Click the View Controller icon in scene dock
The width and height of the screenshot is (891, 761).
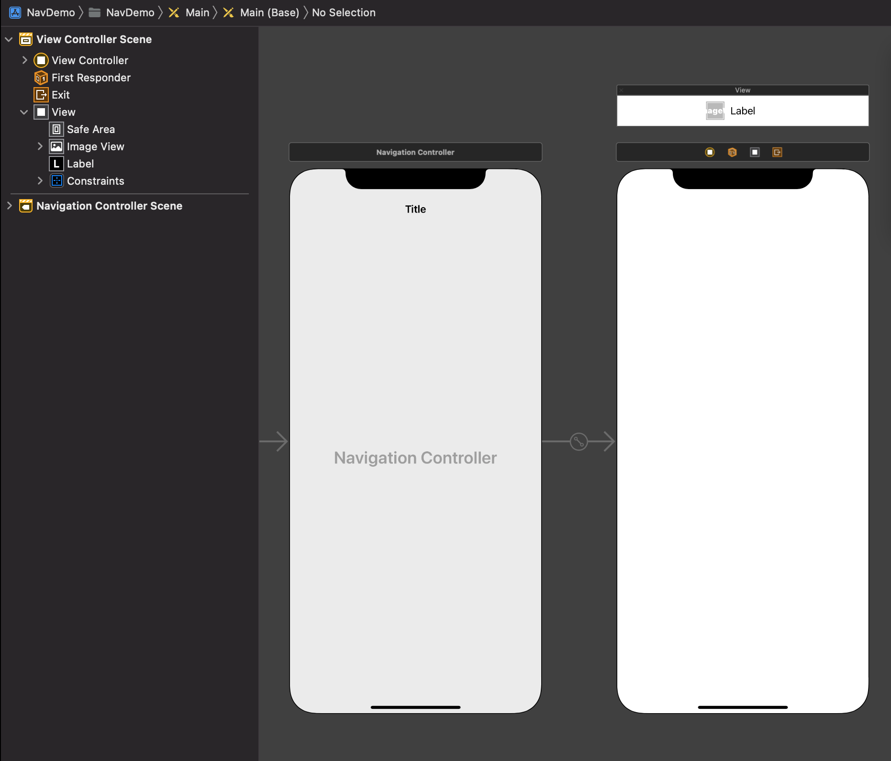tap(710, 152)
